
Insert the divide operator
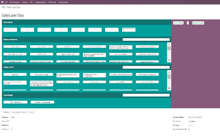point(61,30)
